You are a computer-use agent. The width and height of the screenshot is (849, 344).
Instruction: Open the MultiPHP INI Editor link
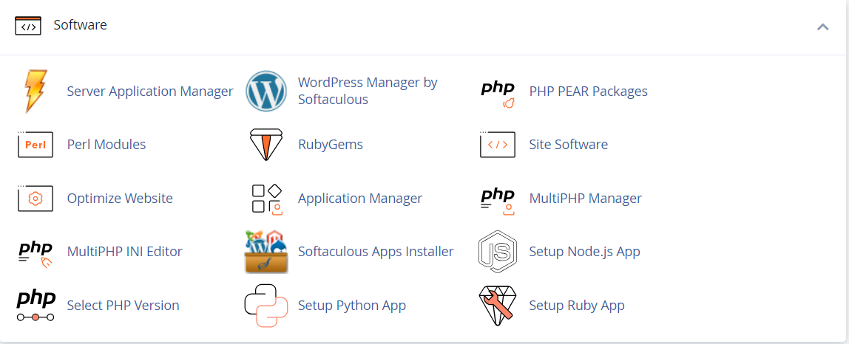[124, 252]
